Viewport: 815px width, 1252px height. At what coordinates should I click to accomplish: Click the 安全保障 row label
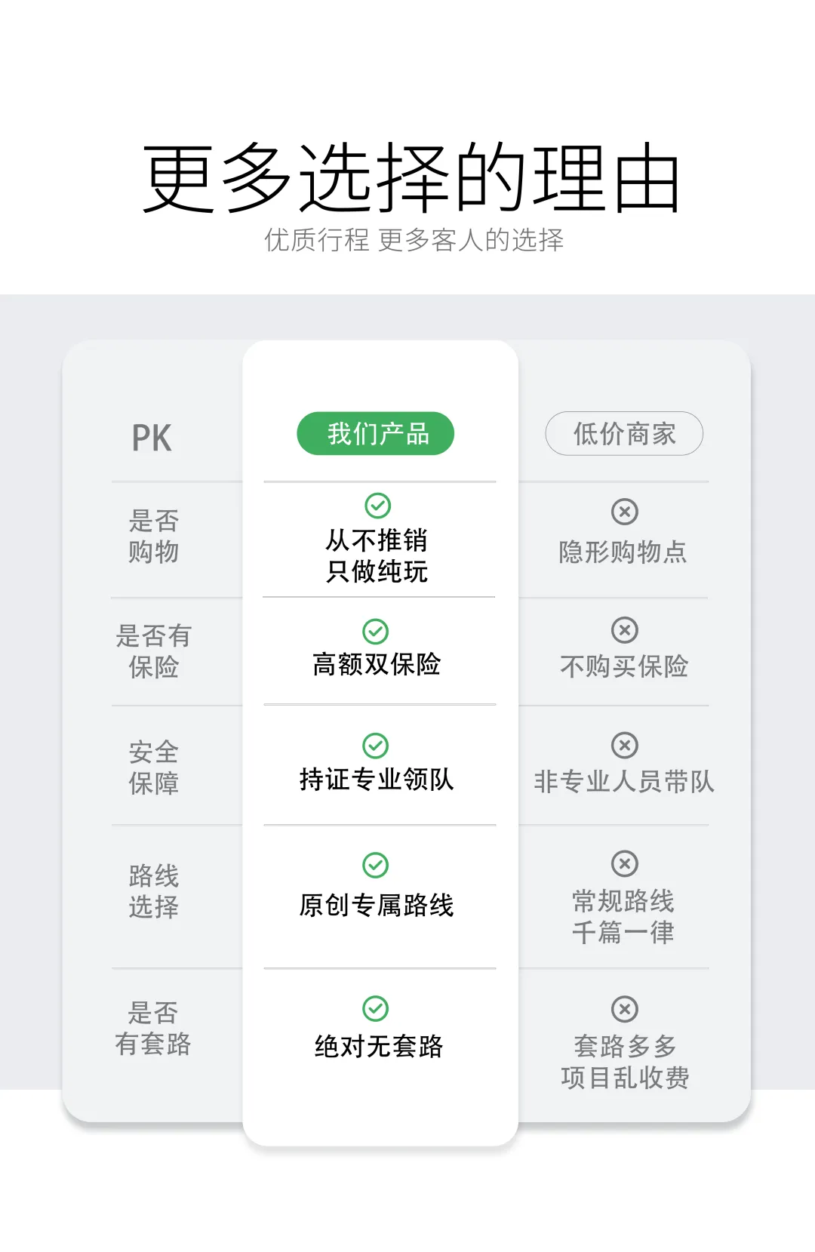point(153,768)
